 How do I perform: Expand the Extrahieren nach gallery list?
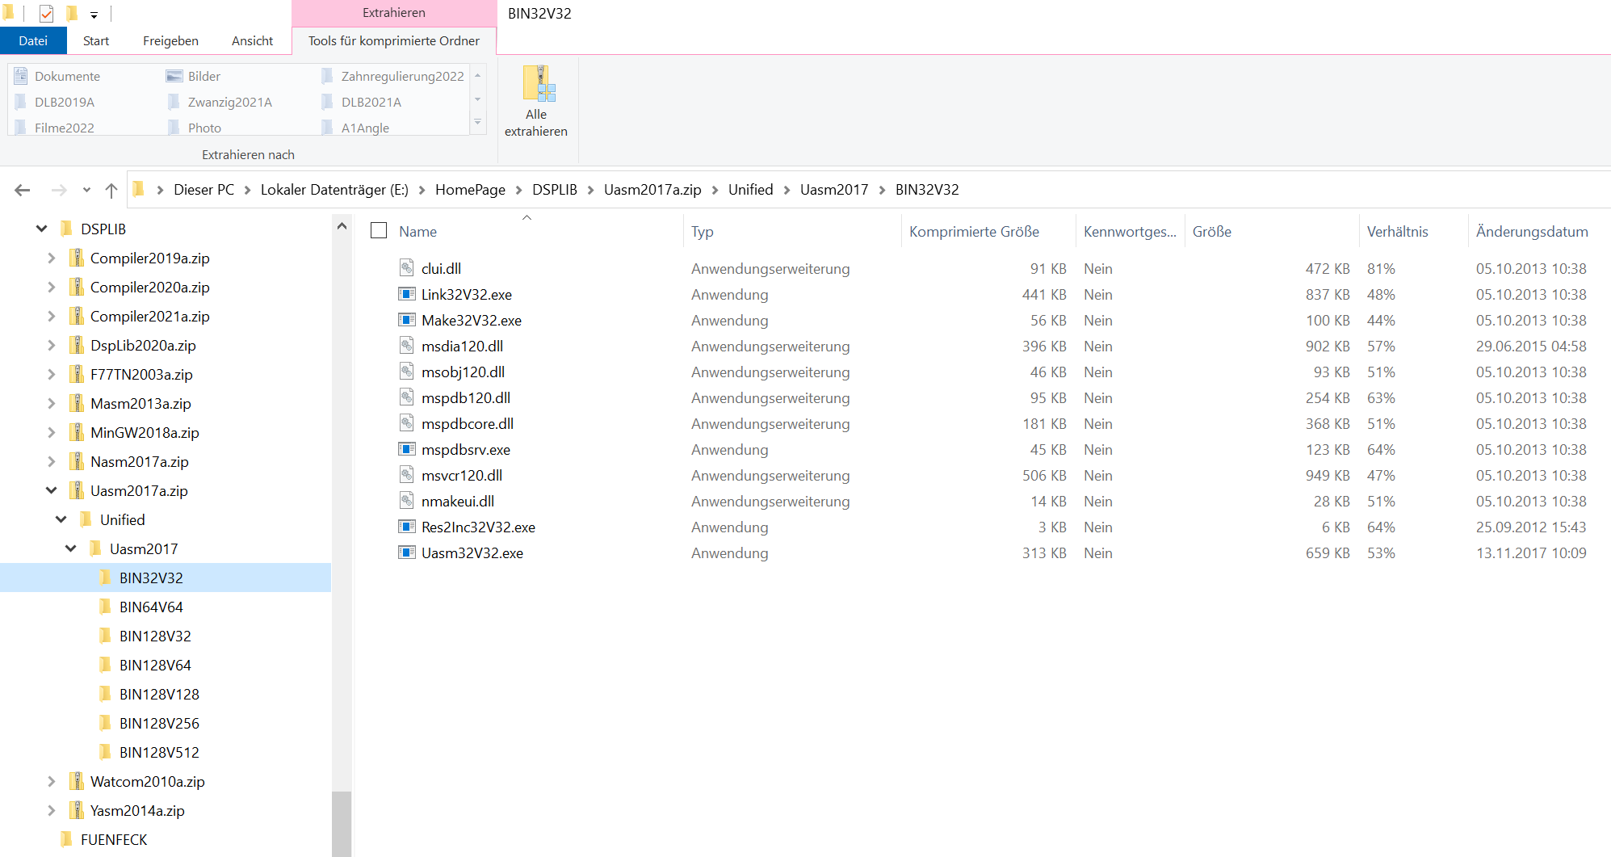478,123
